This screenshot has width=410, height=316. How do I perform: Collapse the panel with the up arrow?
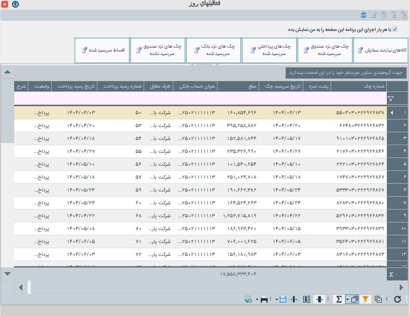point(7,72)
